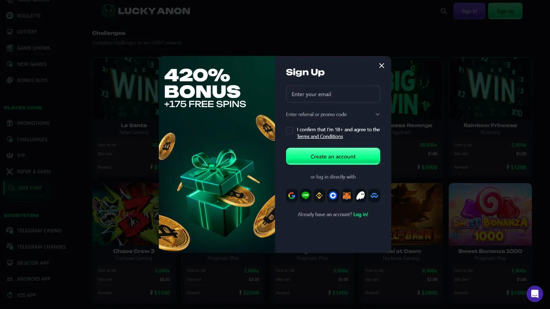Tick the 18+ confirmation checkbox
The width and height of the screenshot is (550, 309).
coord(289,130)
